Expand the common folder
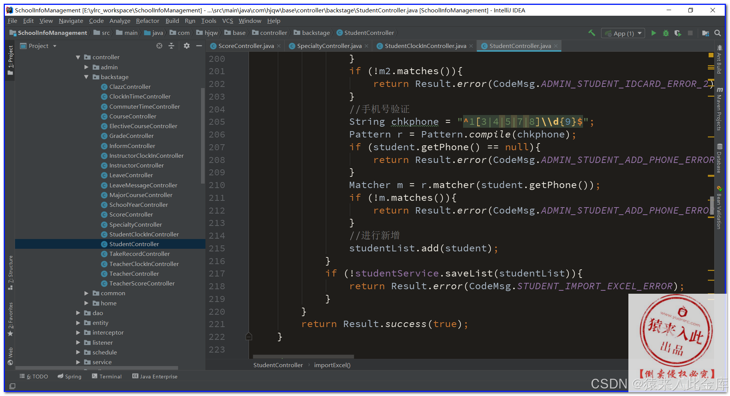This screenshot has height=396, width=730. tap(86, 293)
